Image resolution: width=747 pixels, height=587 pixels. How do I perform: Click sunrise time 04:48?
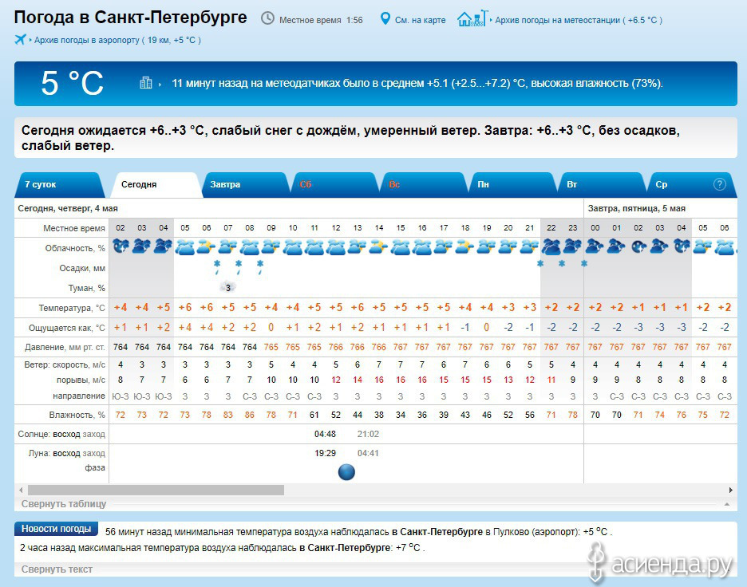point(325,434)
